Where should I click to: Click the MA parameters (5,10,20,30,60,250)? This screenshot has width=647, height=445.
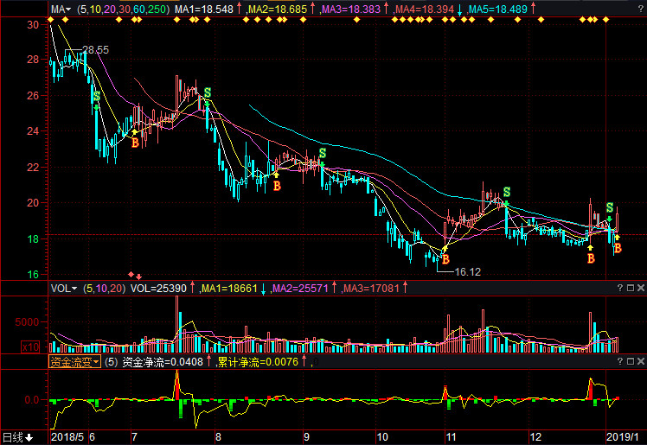tap(123, 10)
